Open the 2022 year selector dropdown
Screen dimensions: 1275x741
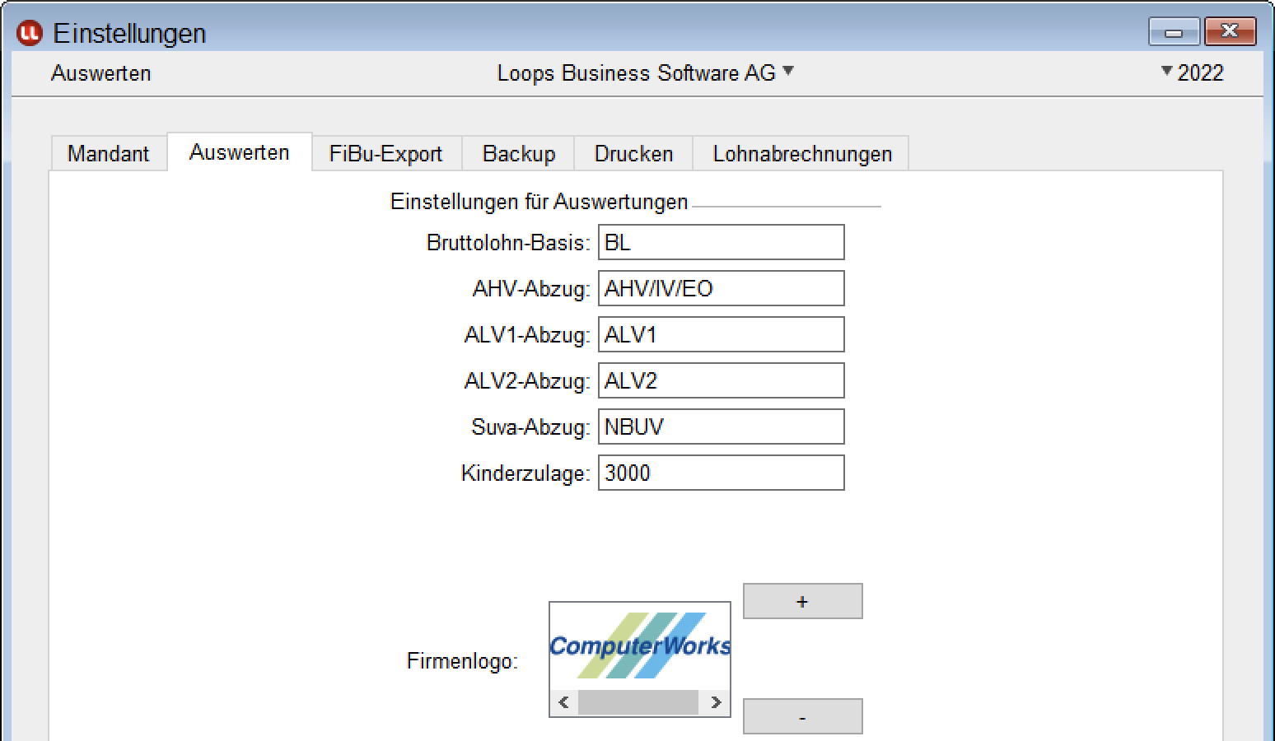1192,72
